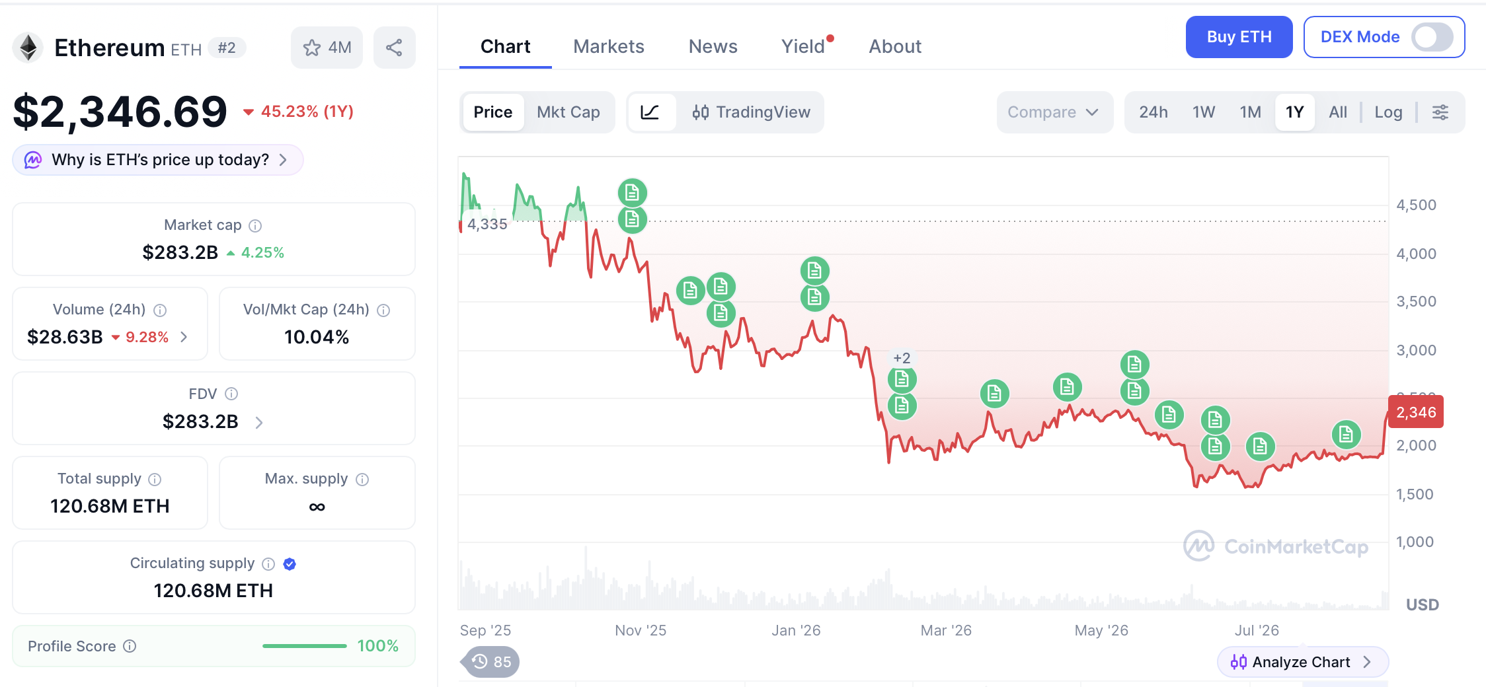Set chart range to 1Y
The width and height of the screenshot is (1486, 687).
click(x=1295, y=112)
